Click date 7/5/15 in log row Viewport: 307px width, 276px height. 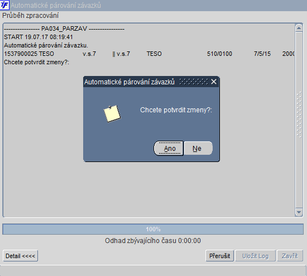click(262, 54)
